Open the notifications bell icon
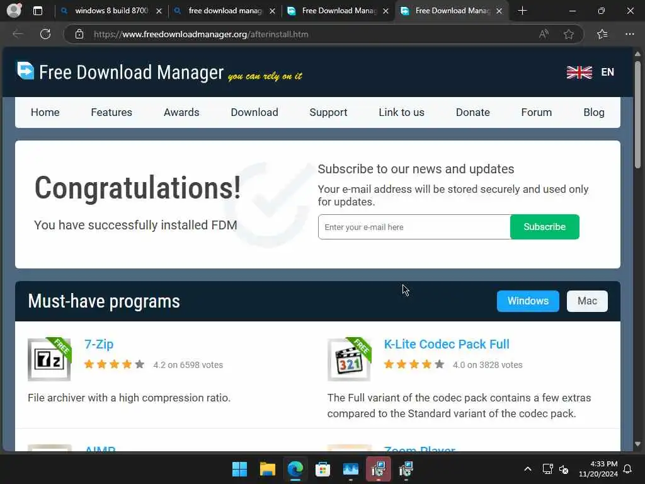 (x=628, y=469)
